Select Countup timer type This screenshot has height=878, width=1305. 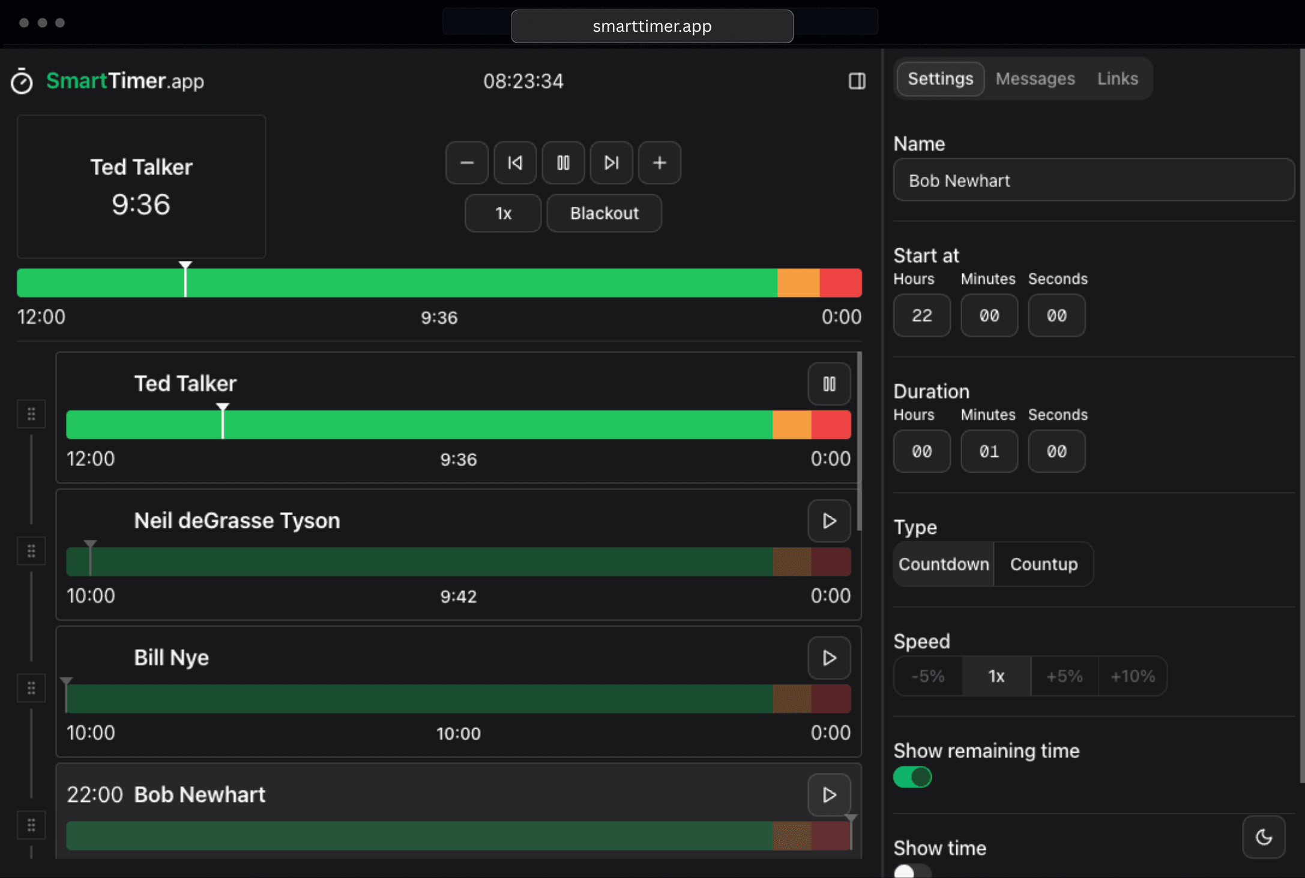(1043, 564)
